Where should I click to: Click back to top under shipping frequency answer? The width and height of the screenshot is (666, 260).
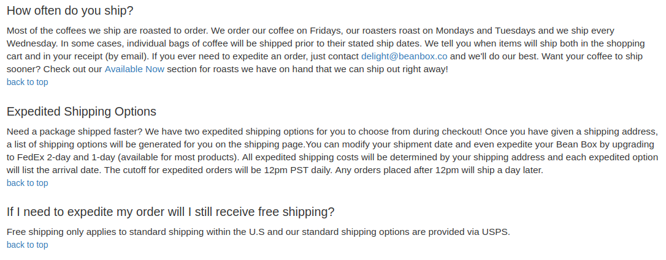(27, 82)
